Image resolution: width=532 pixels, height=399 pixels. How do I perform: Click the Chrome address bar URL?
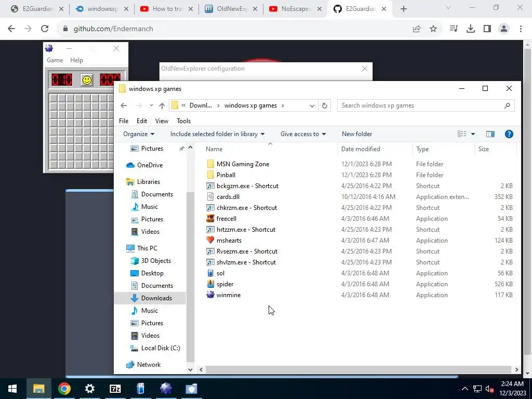point(113,29)
